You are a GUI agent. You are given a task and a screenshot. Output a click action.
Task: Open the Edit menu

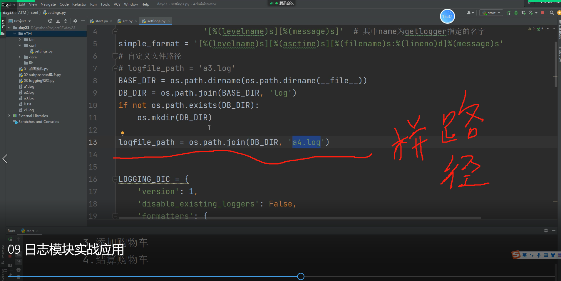tap(22, 4)
